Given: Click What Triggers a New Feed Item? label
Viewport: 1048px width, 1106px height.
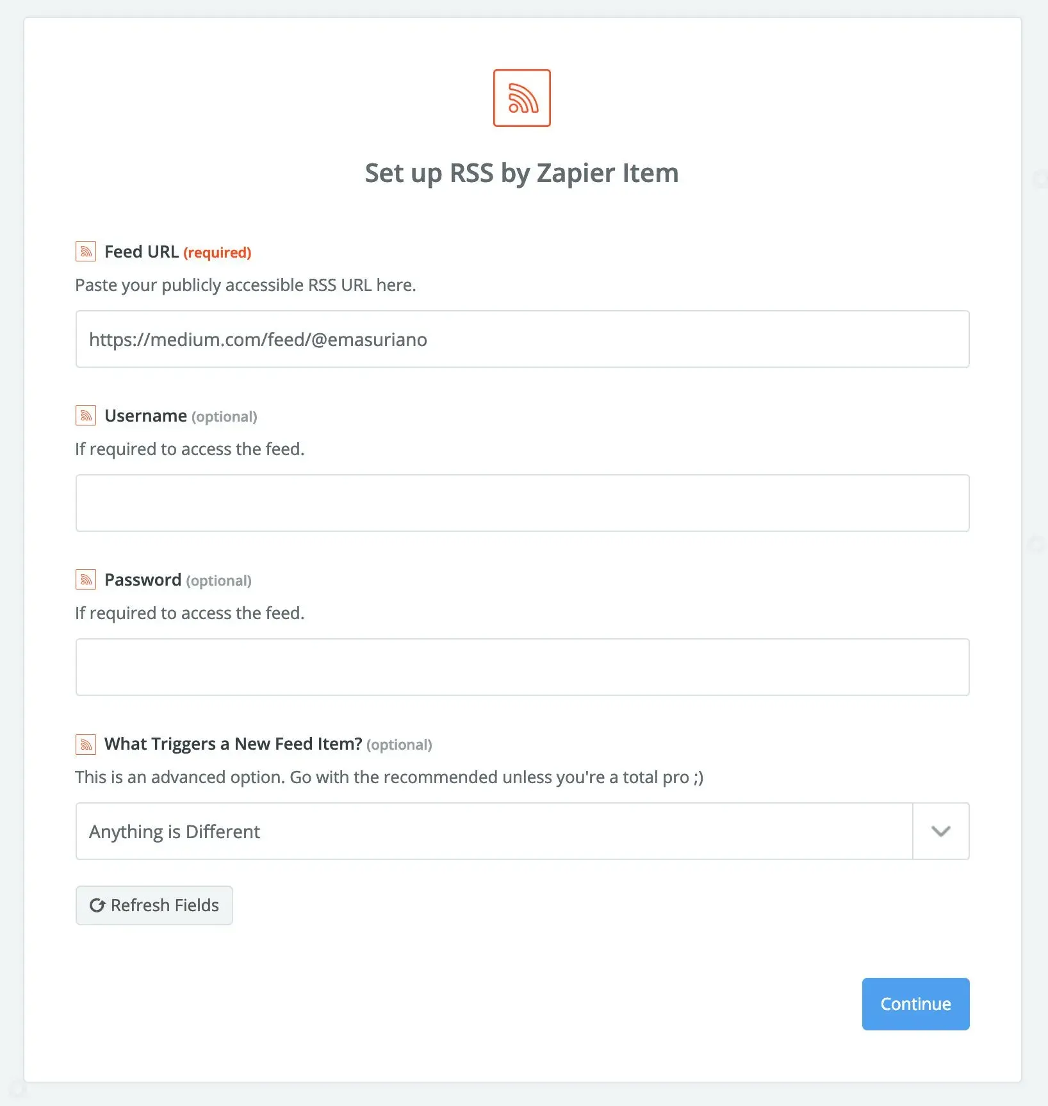Looking at the screenshot, I should (268, 744).
